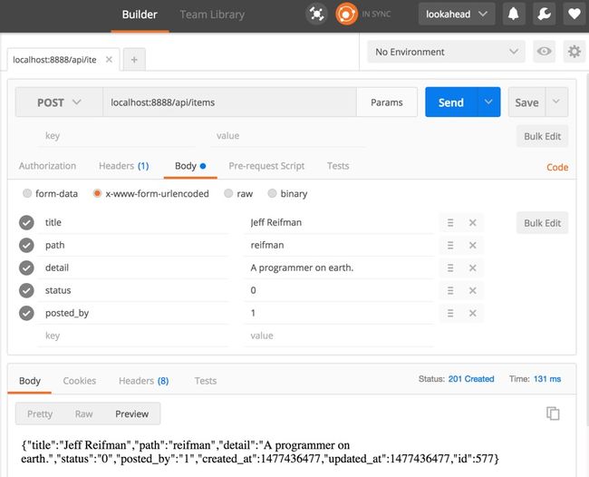The height and width of the screenshot is (477, 589).
Task: Open the Authorization tab
Action: pyautogui.click(x=47, y=166)
